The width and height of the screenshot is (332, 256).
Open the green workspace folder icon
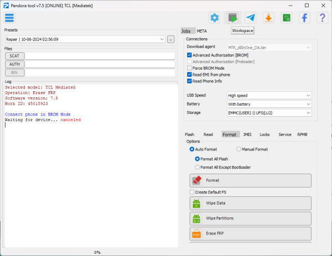coord(287,18)
